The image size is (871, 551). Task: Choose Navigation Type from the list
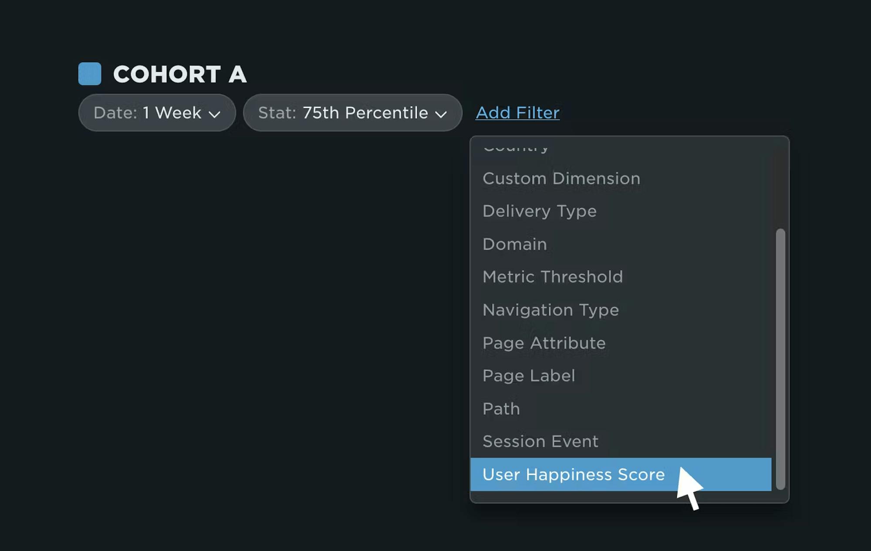click(550, 310)
